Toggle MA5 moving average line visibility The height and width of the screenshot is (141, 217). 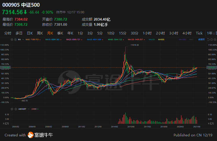[32, 40]
